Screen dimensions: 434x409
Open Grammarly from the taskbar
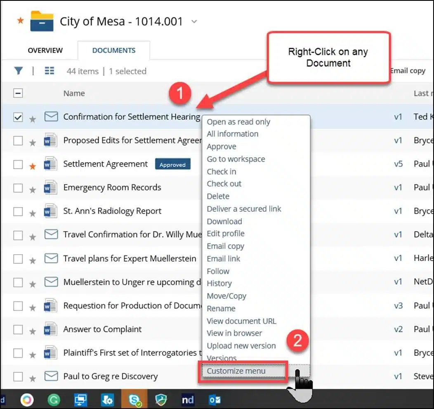[54, 400]
